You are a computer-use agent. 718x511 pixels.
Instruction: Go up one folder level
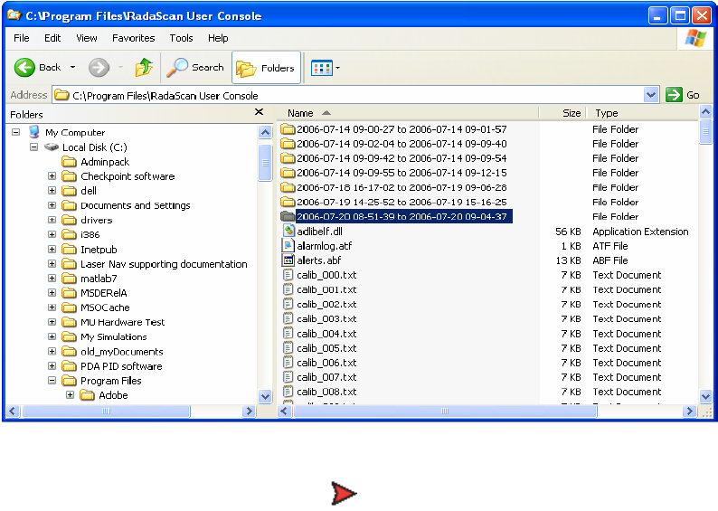[144, 68]
